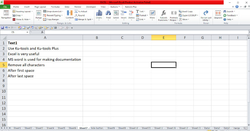Select row 5 header

[3, 65]
